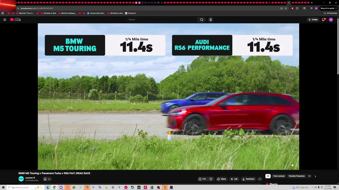Select the All filter chip

[x=268, y=176]
